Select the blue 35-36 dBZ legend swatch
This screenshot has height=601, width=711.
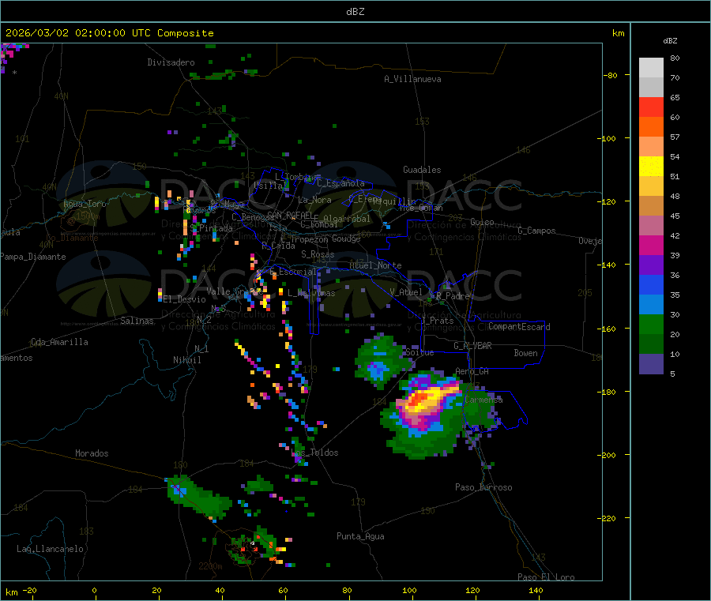651,284
